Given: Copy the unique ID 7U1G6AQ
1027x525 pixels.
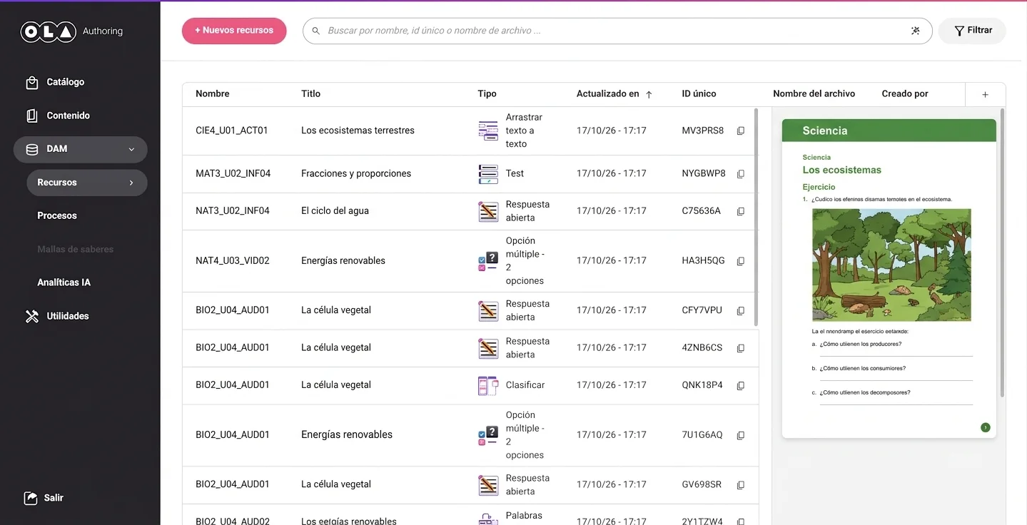Looking at the screenshot, I should click(741, 435).
